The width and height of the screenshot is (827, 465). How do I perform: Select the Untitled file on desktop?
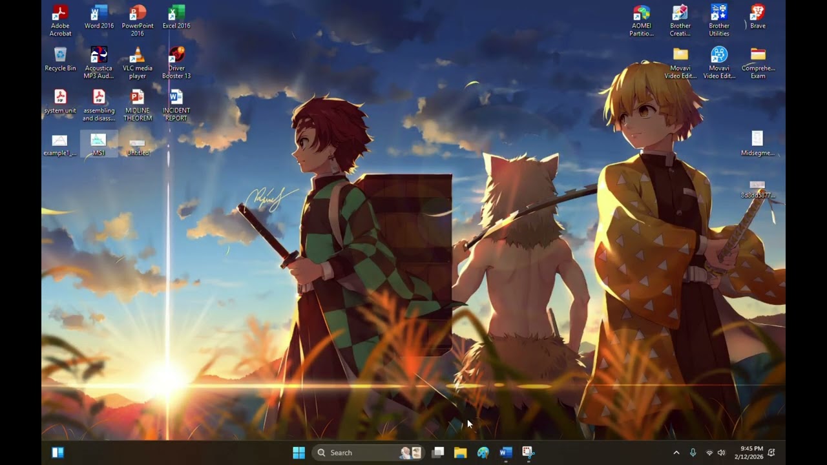point(138,146)
